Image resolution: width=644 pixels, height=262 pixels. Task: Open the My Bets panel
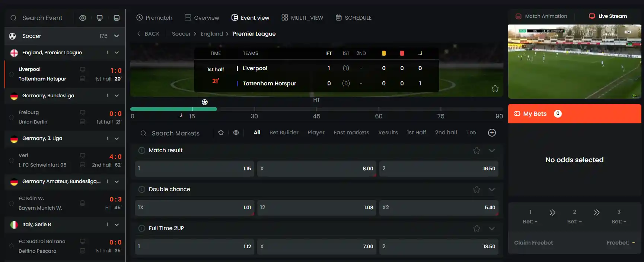click(x=575, y=114)
